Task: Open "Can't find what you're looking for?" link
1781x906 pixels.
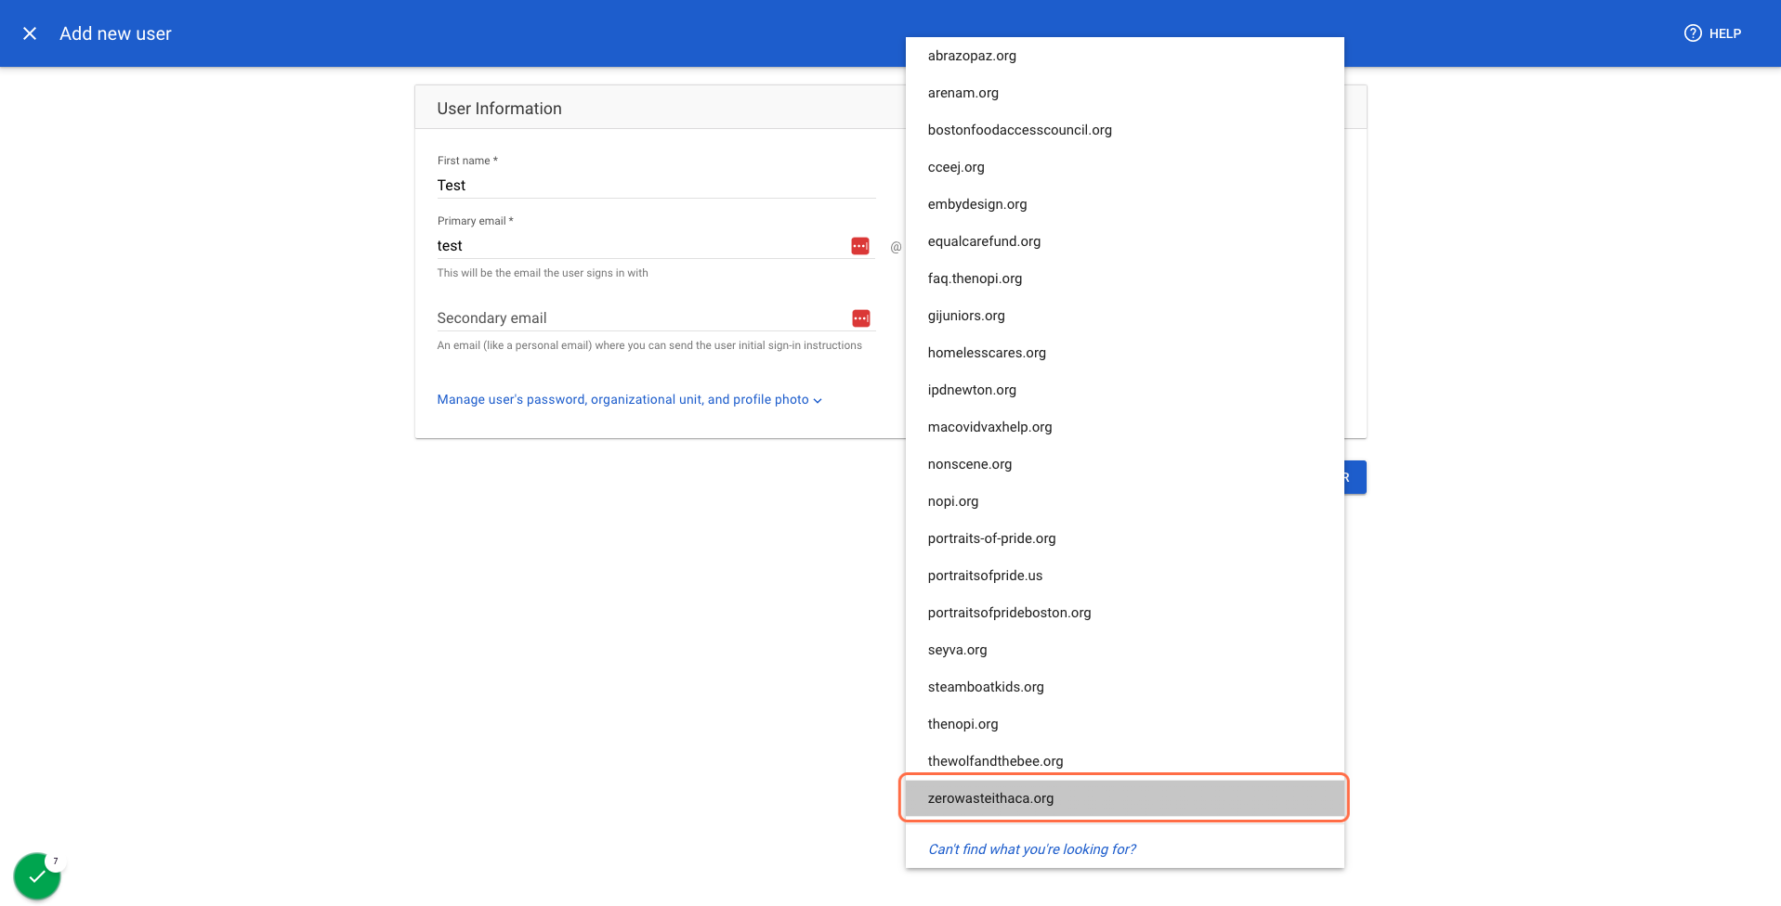Action: pyautogui.click(x=1031, y=849)
